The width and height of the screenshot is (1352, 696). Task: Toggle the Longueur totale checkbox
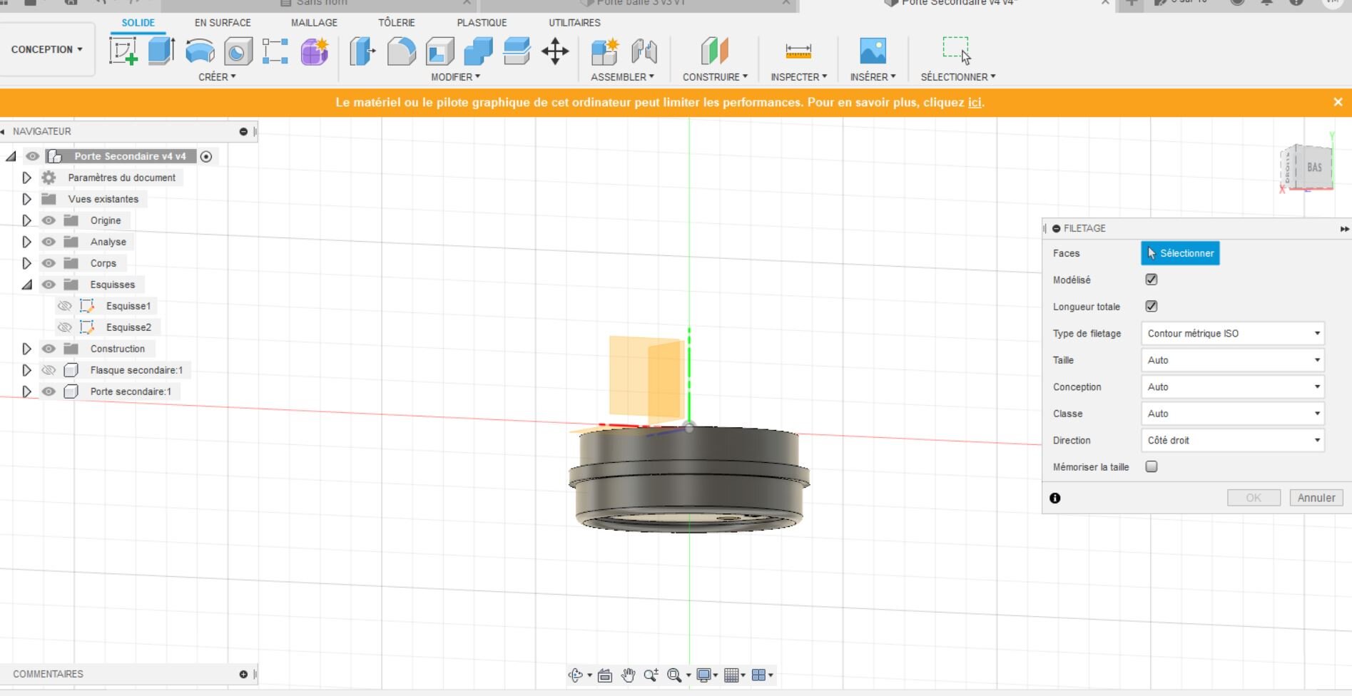(1151, 307)
